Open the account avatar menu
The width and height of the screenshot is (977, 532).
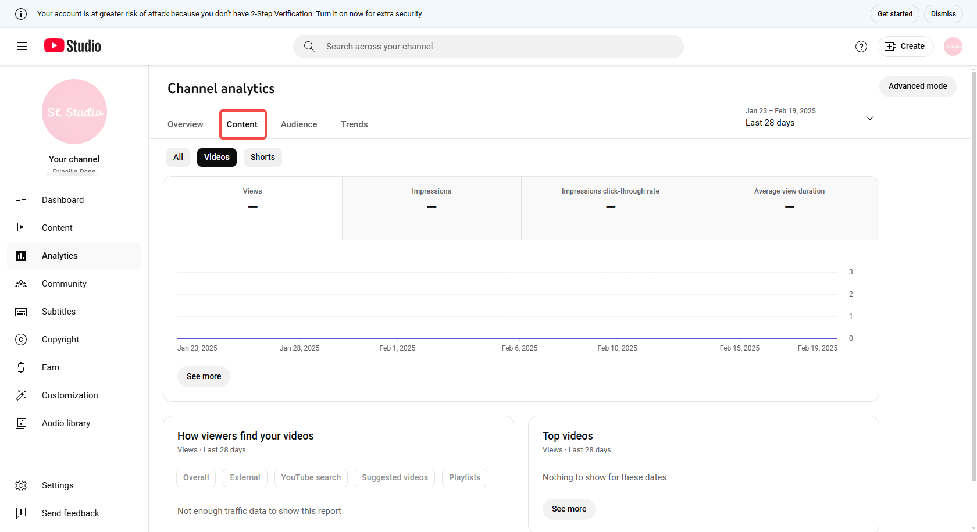pyautogui.click(x=953, y=47)
